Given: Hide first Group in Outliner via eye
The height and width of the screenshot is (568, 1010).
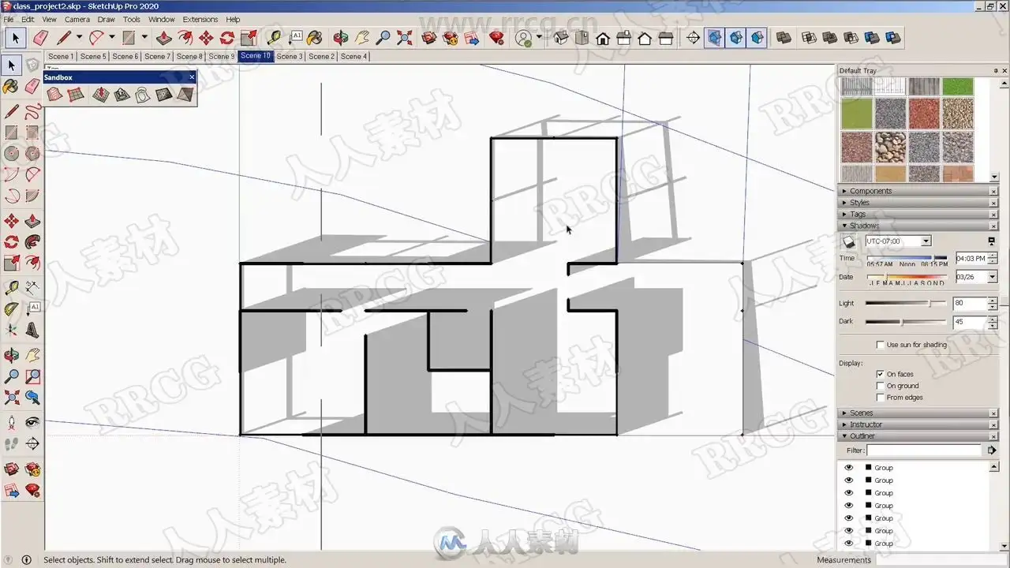Looking at the screenshot, I should tap(849, 468).
